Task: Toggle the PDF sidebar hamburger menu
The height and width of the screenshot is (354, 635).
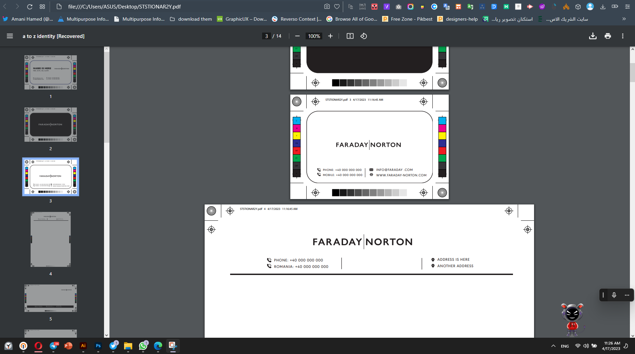Action: click(x=10, y=36)
